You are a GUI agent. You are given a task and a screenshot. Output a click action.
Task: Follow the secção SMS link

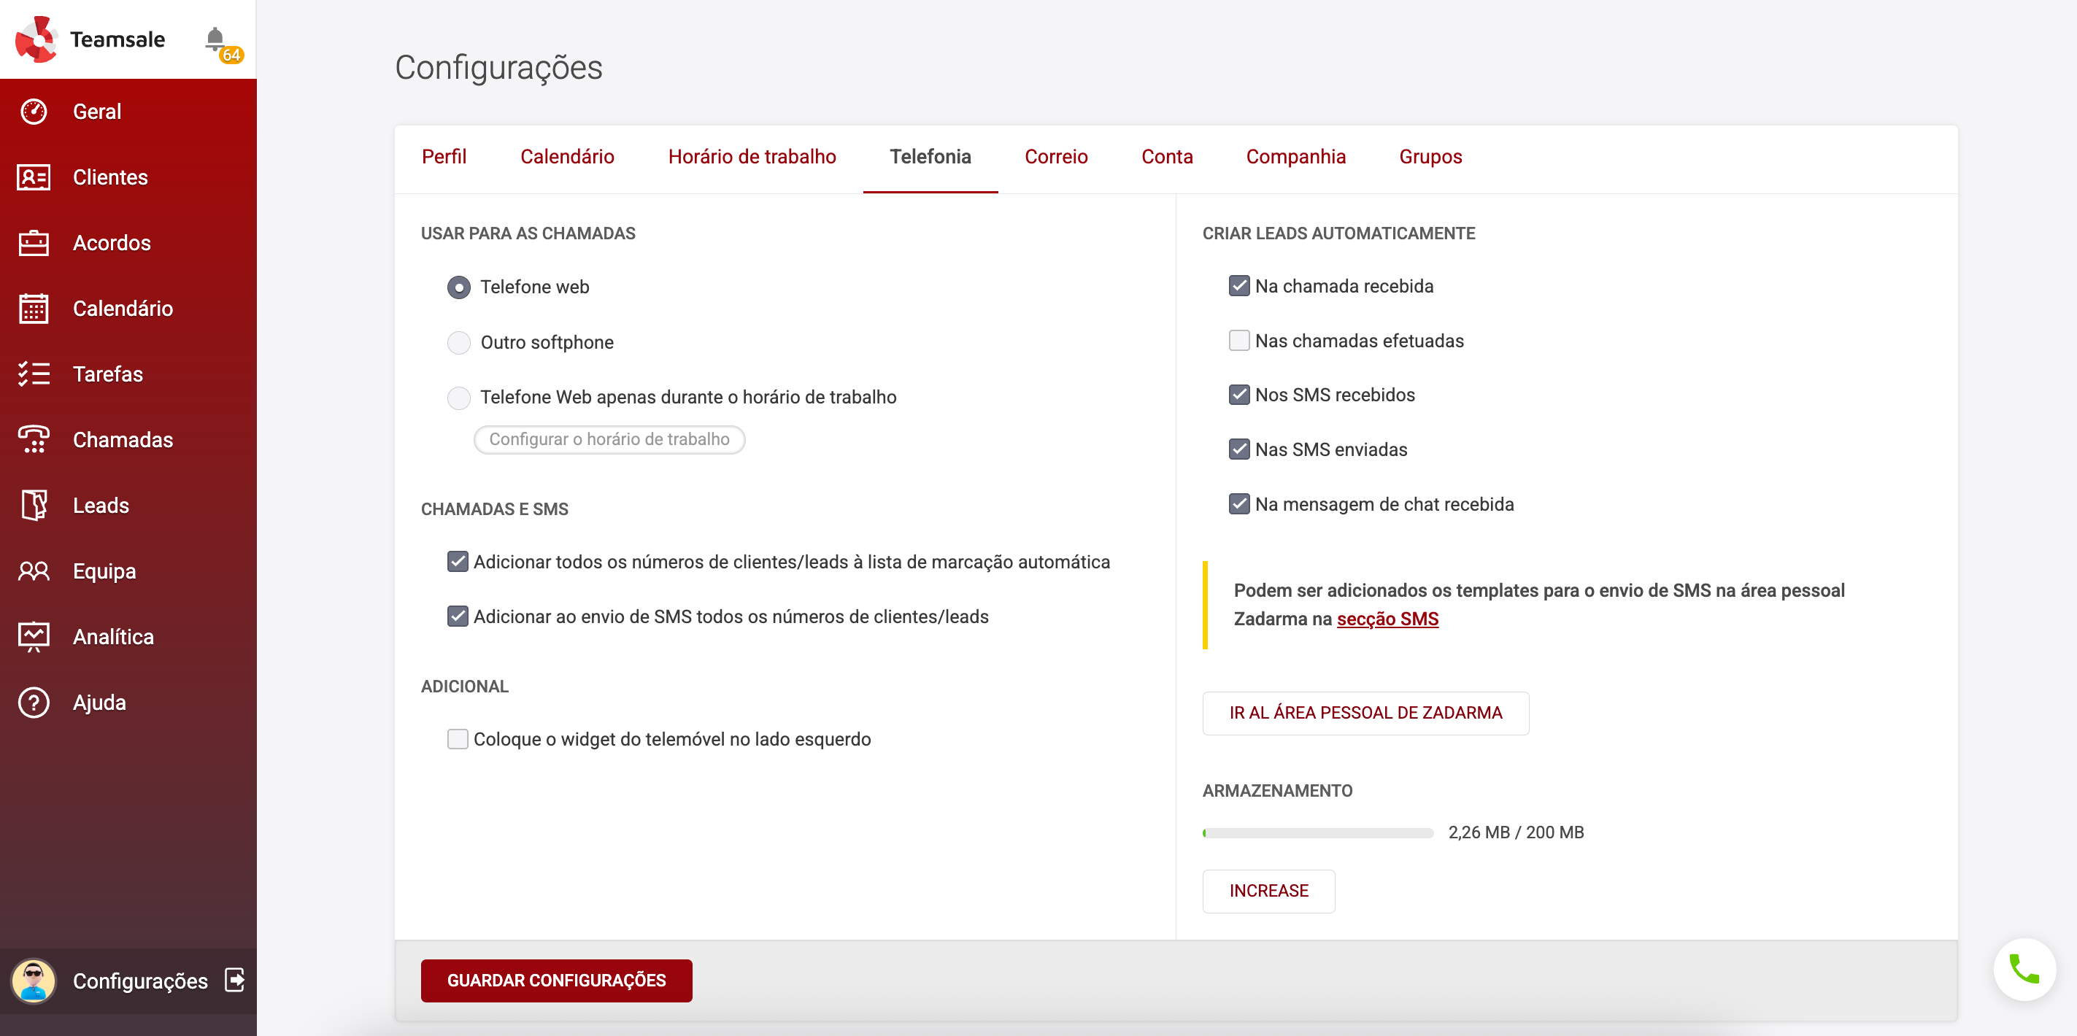(x=1387, y=619)
